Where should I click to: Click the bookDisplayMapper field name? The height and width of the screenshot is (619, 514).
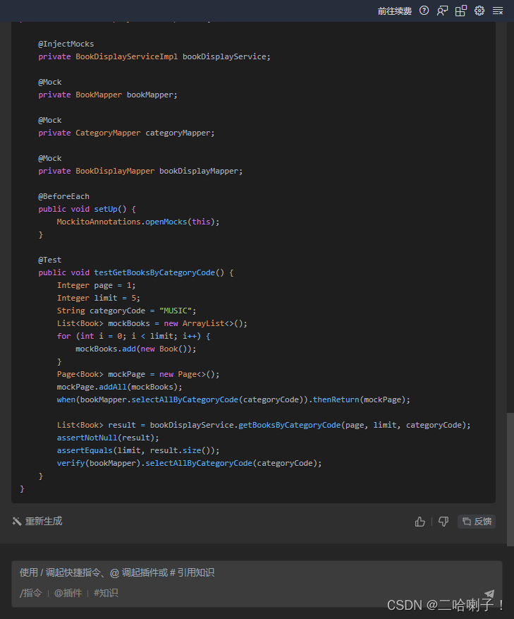198,171
